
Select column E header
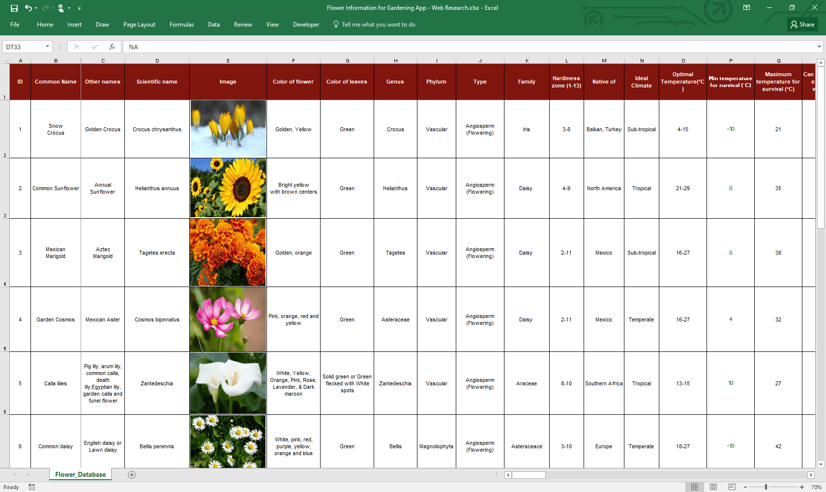click(x=228, y=60)
